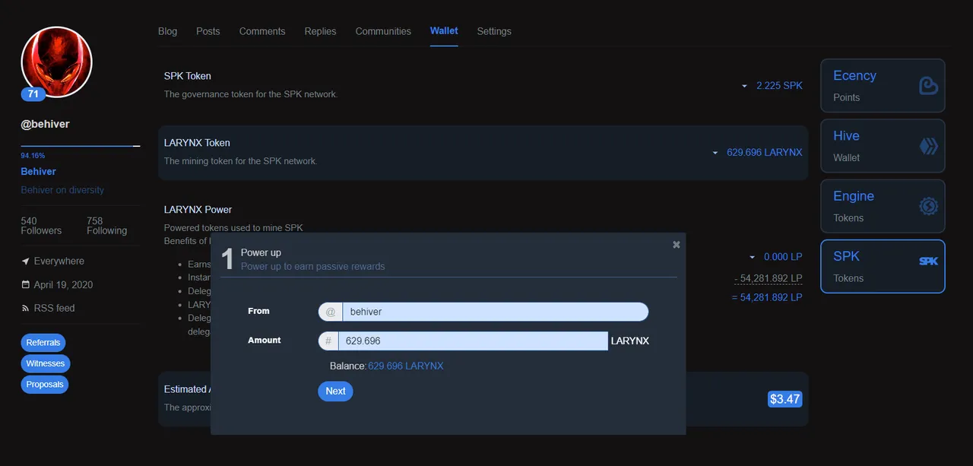Open the Witnesses button
The width and height of the screenshot is (973, 466).
[x=46, y=363]
